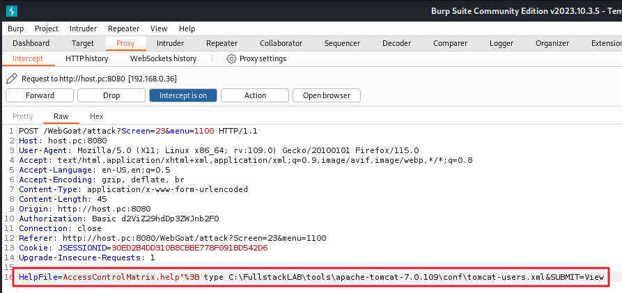The width and height of the screenshot is (622, 293).
Task: Open the Action button menu
Action: tap(255, 95)
